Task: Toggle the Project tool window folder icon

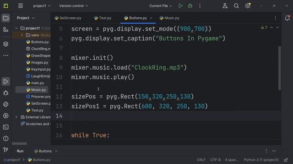Action: pos(5,18)
